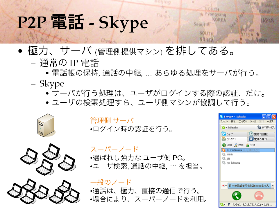Click the server tower image on the slide
The image size is (279, 209).
tap(46, 125)
